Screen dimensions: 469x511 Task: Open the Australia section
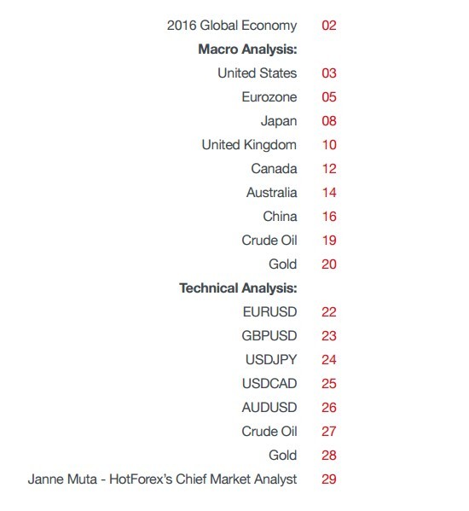[272, 193]
